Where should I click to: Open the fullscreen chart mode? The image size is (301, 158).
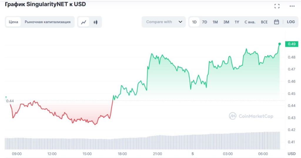(x=277, y=6)
